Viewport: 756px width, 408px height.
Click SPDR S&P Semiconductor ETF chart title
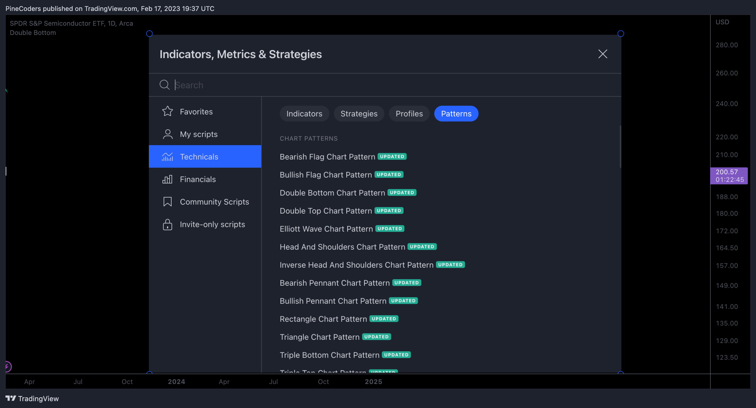click(71, 23)
